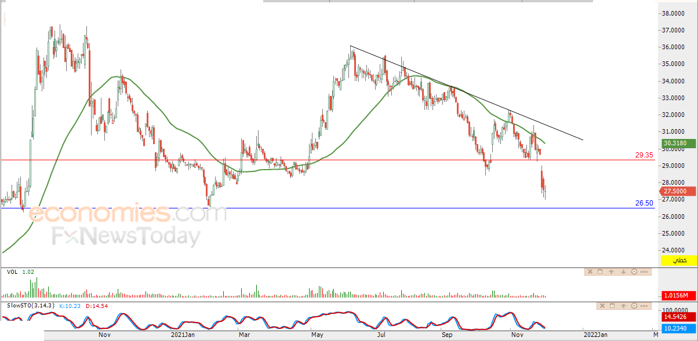Maximize the SlowSTO indicator pane

612,305
